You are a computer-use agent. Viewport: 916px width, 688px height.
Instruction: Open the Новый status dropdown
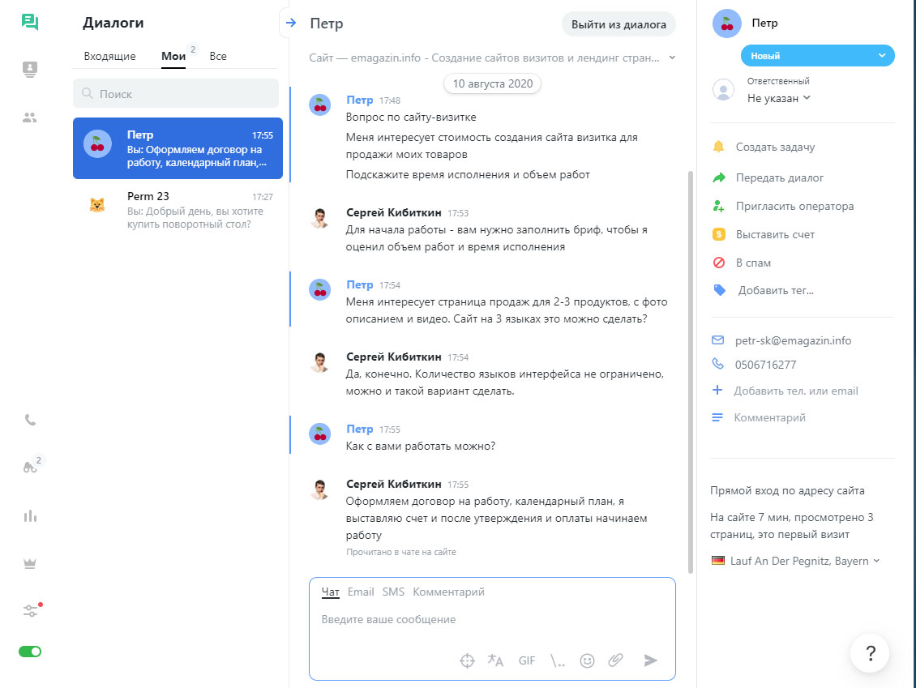pos(817,55)
